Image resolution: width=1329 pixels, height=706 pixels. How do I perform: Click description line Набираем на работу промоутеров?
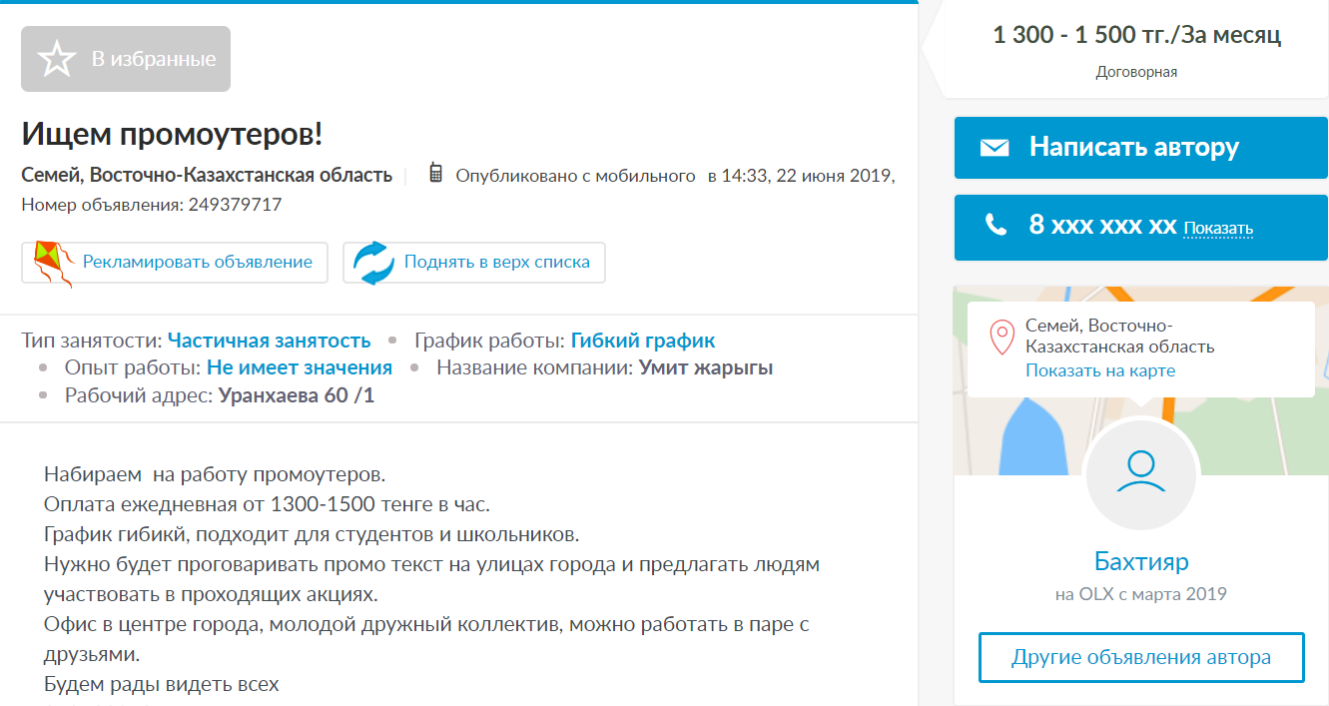coord(215,473)
